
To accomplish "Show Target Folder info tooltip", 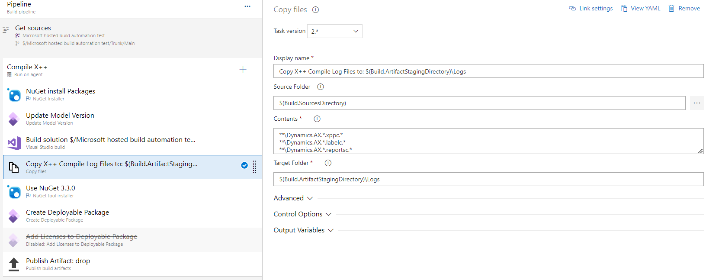I will [328, 163].
